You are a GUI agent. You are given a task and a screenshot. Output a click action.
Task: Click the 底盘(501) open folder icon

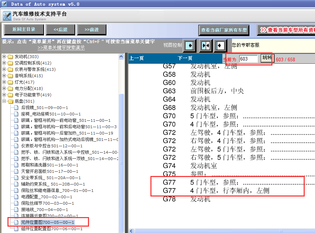10,101
